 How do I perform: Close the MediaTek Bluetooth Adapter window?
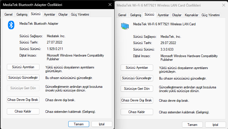point(110,5)
